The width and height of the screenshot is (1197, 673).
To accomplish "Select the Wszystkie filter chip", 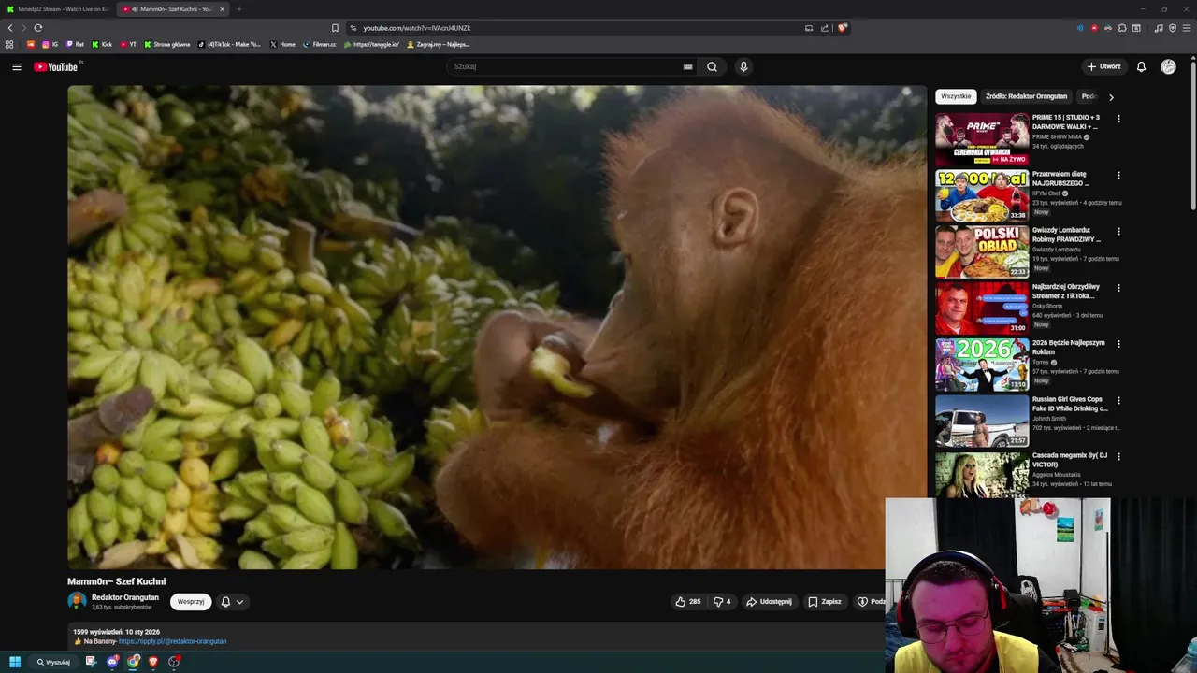I will pos(956,96).
